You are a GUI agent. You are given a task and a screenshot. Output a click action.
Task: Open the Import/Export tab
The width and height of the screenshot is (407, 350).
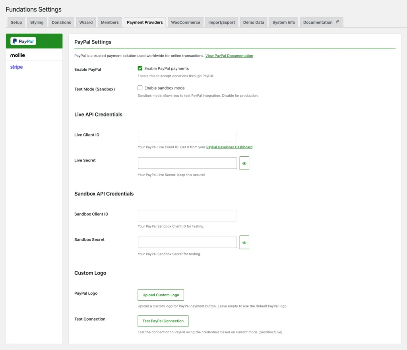[x=222, y=22]
